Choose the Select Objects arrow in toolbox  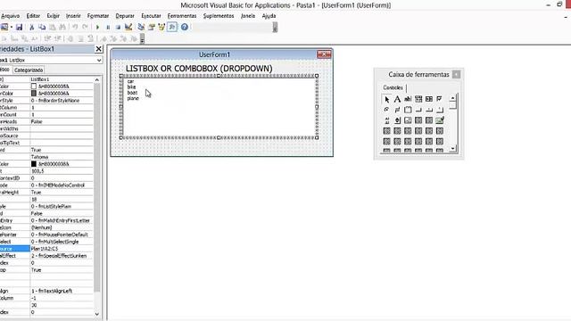pos(386,99)
